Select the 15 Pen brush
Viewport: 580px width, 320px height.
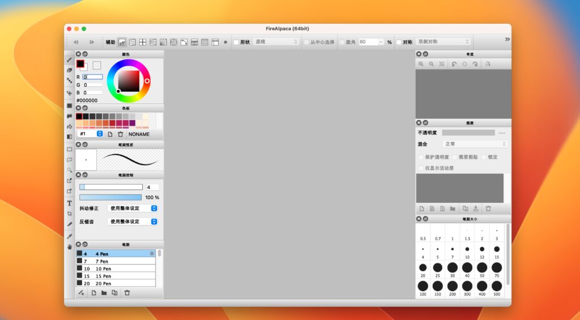point(116,276)
